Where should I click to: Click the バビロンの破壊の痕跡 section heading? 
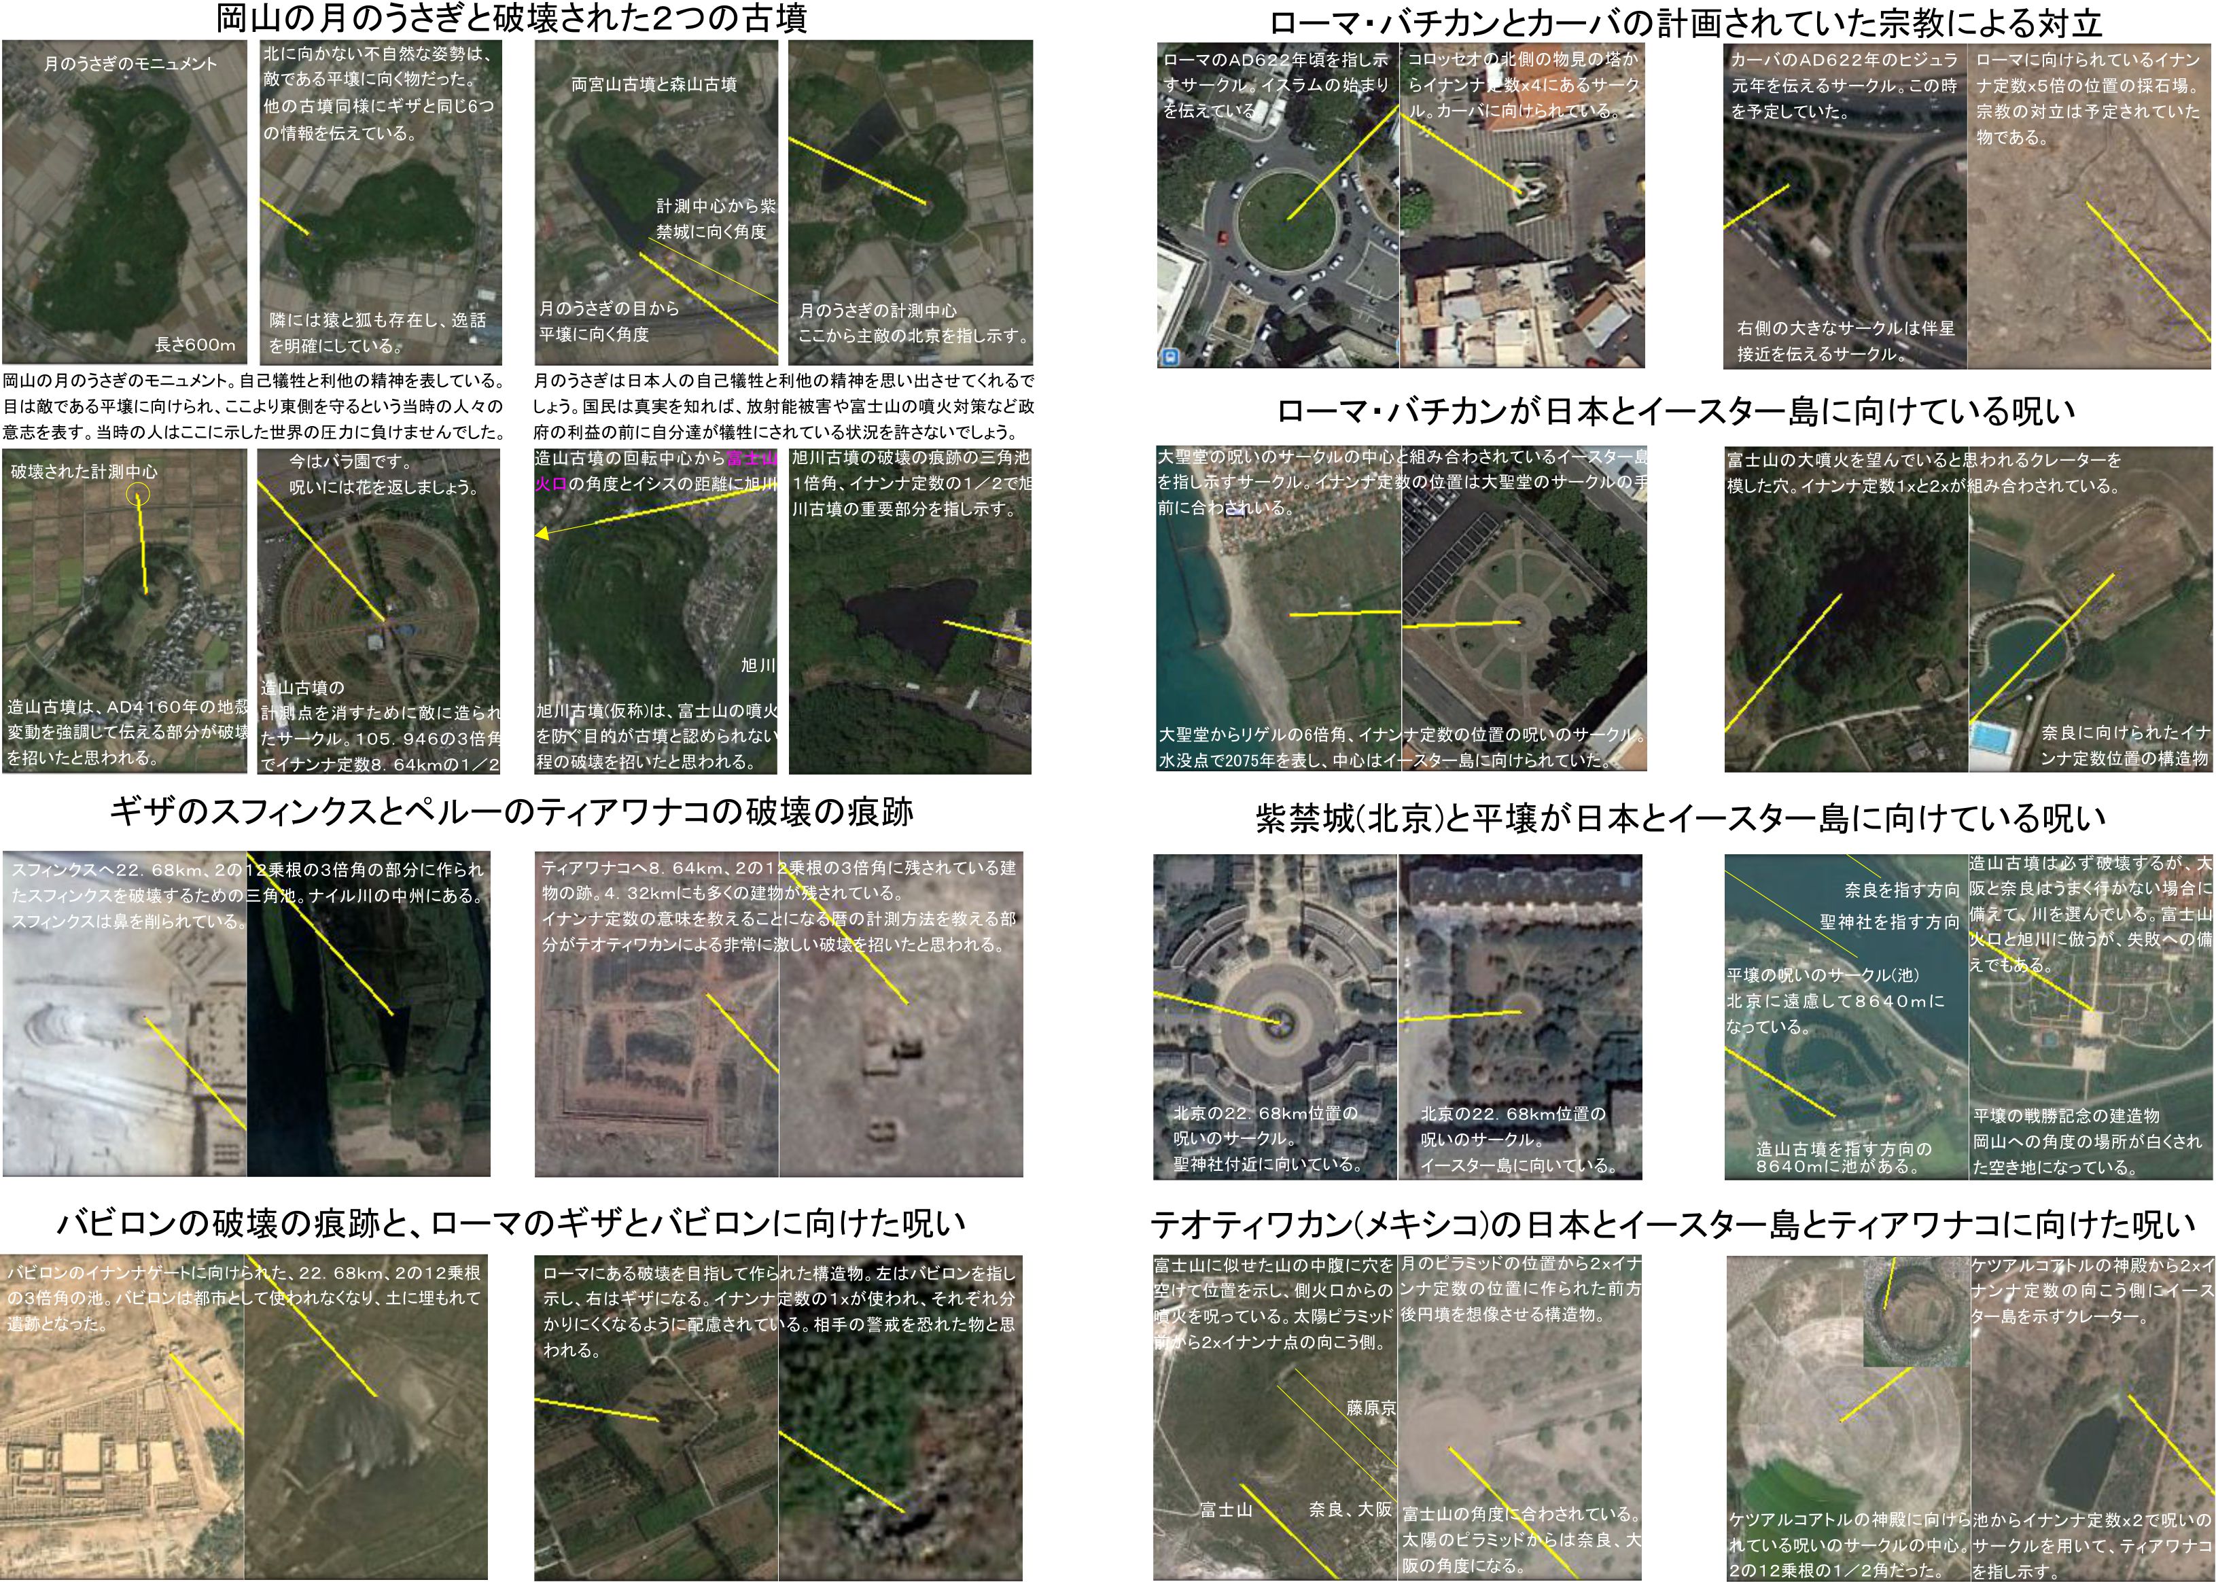pyautogui.click(x=510, y=1223)
